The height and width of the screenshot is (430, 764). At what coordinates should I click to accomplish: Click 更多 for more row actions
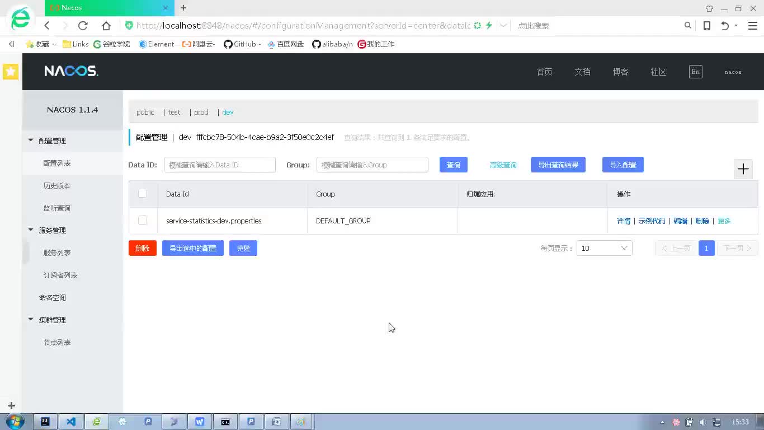coord(724,221)
